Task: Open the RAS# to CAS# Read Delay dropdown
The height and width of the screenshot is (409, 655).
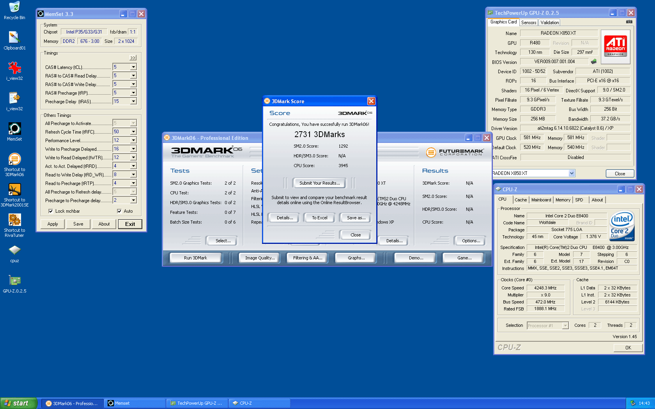Action: pyautogui.click(x=133, y=76)
